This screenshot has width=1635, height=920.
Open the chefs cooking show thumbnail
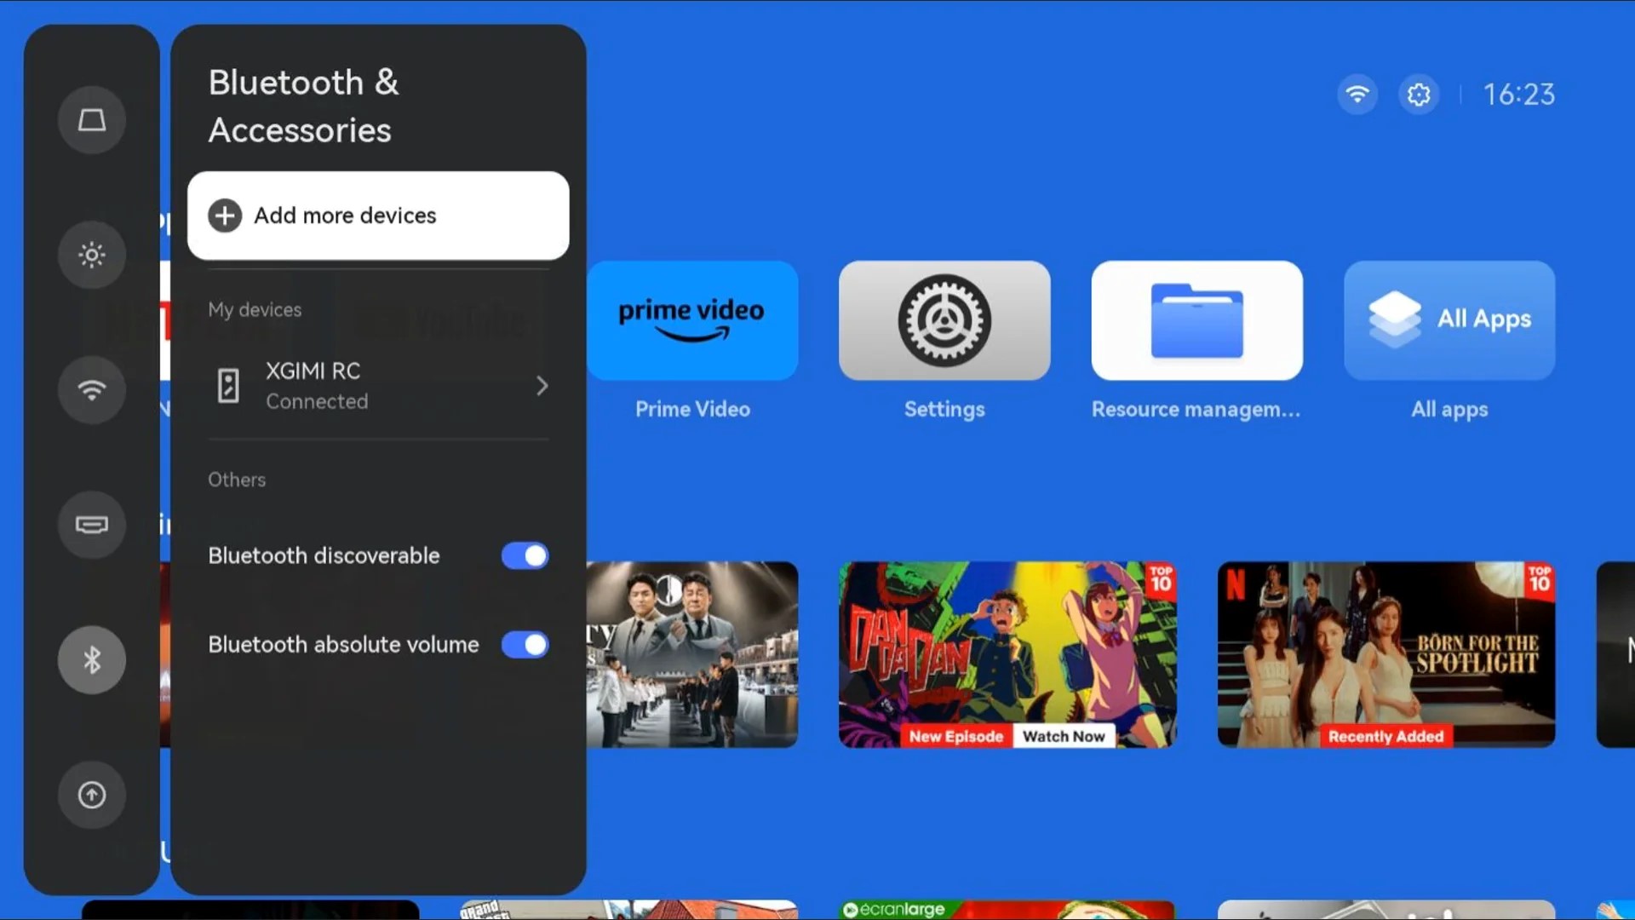[692, 654]
